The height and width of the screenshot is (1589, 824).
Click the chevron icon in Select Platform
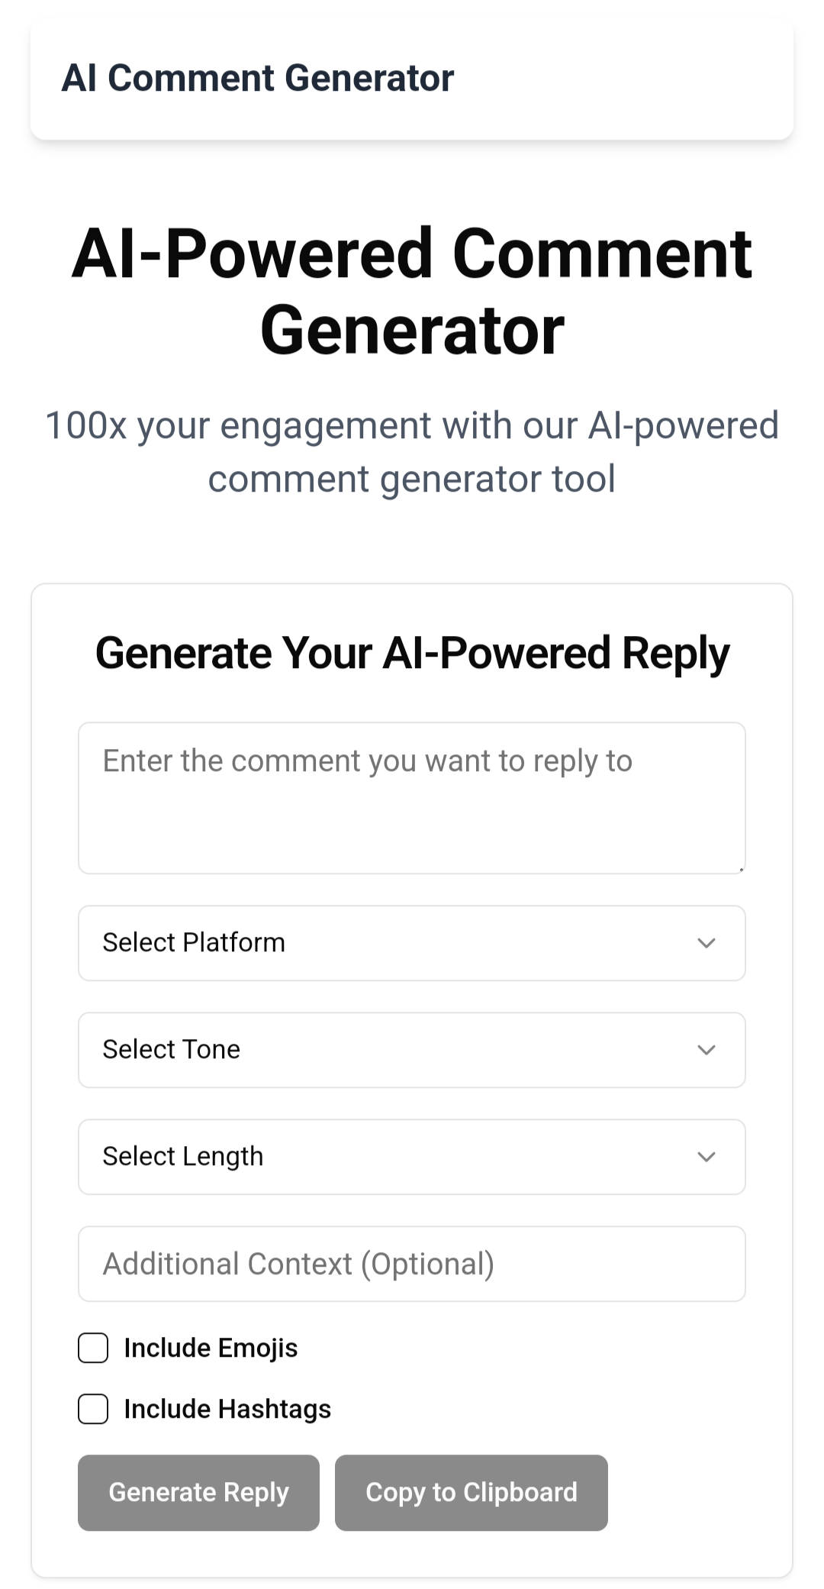tap(707, 943)
